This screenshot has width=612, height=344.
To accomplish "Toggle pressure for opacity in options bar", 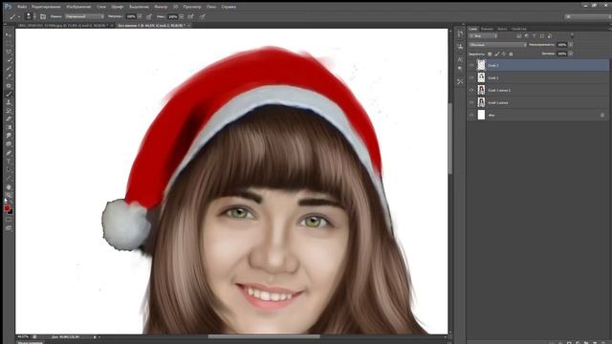I will (149, 17).
